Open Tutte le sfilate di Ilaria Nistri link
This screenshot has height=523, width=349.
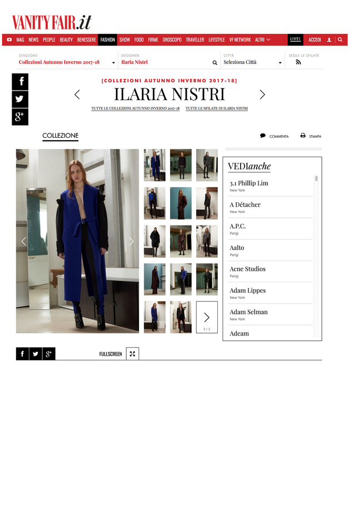(x=217, y=108)
